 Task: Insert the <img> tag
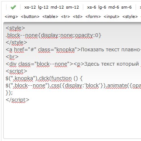[x=11, y=17]
